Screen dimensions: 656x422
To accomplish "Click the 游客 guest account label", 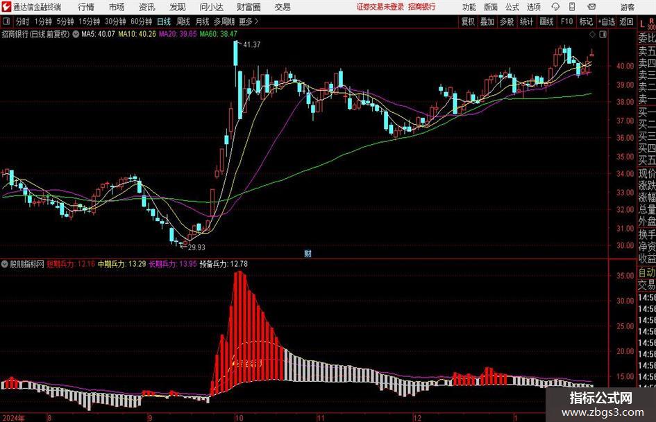I will pyautogui.click(x=627, y=7).
